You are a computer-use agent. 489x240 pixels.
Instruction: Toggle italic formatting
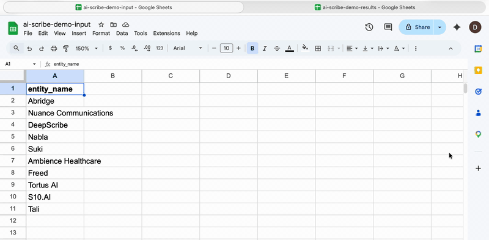(x=265, y=48)
